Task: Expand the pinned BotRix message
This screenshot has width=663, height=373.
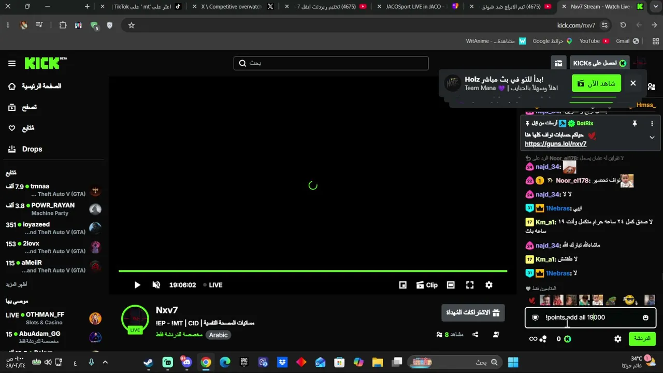Action: point(652,137)
